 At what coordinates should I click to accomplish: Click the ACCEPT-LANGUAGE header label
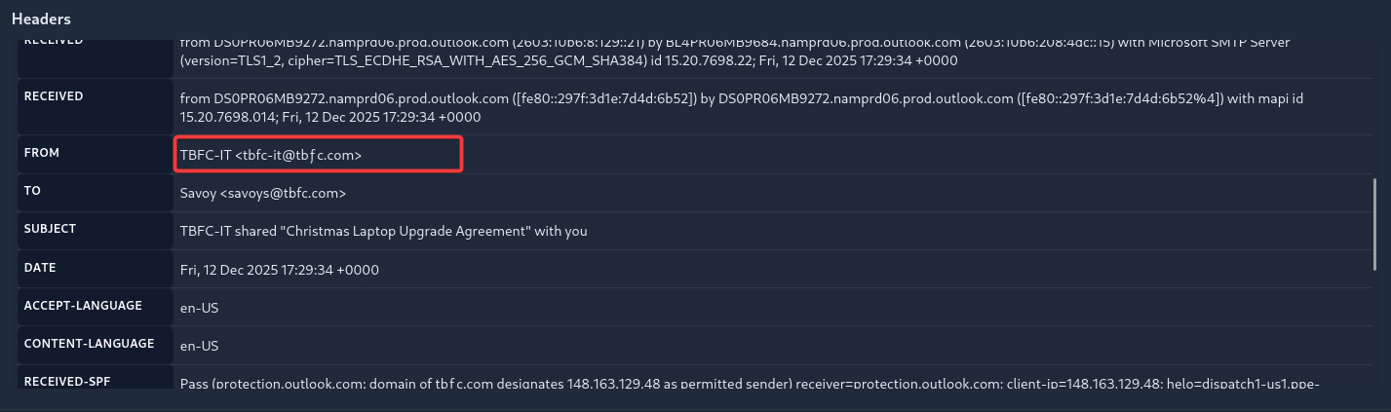[x=83, y=306]
